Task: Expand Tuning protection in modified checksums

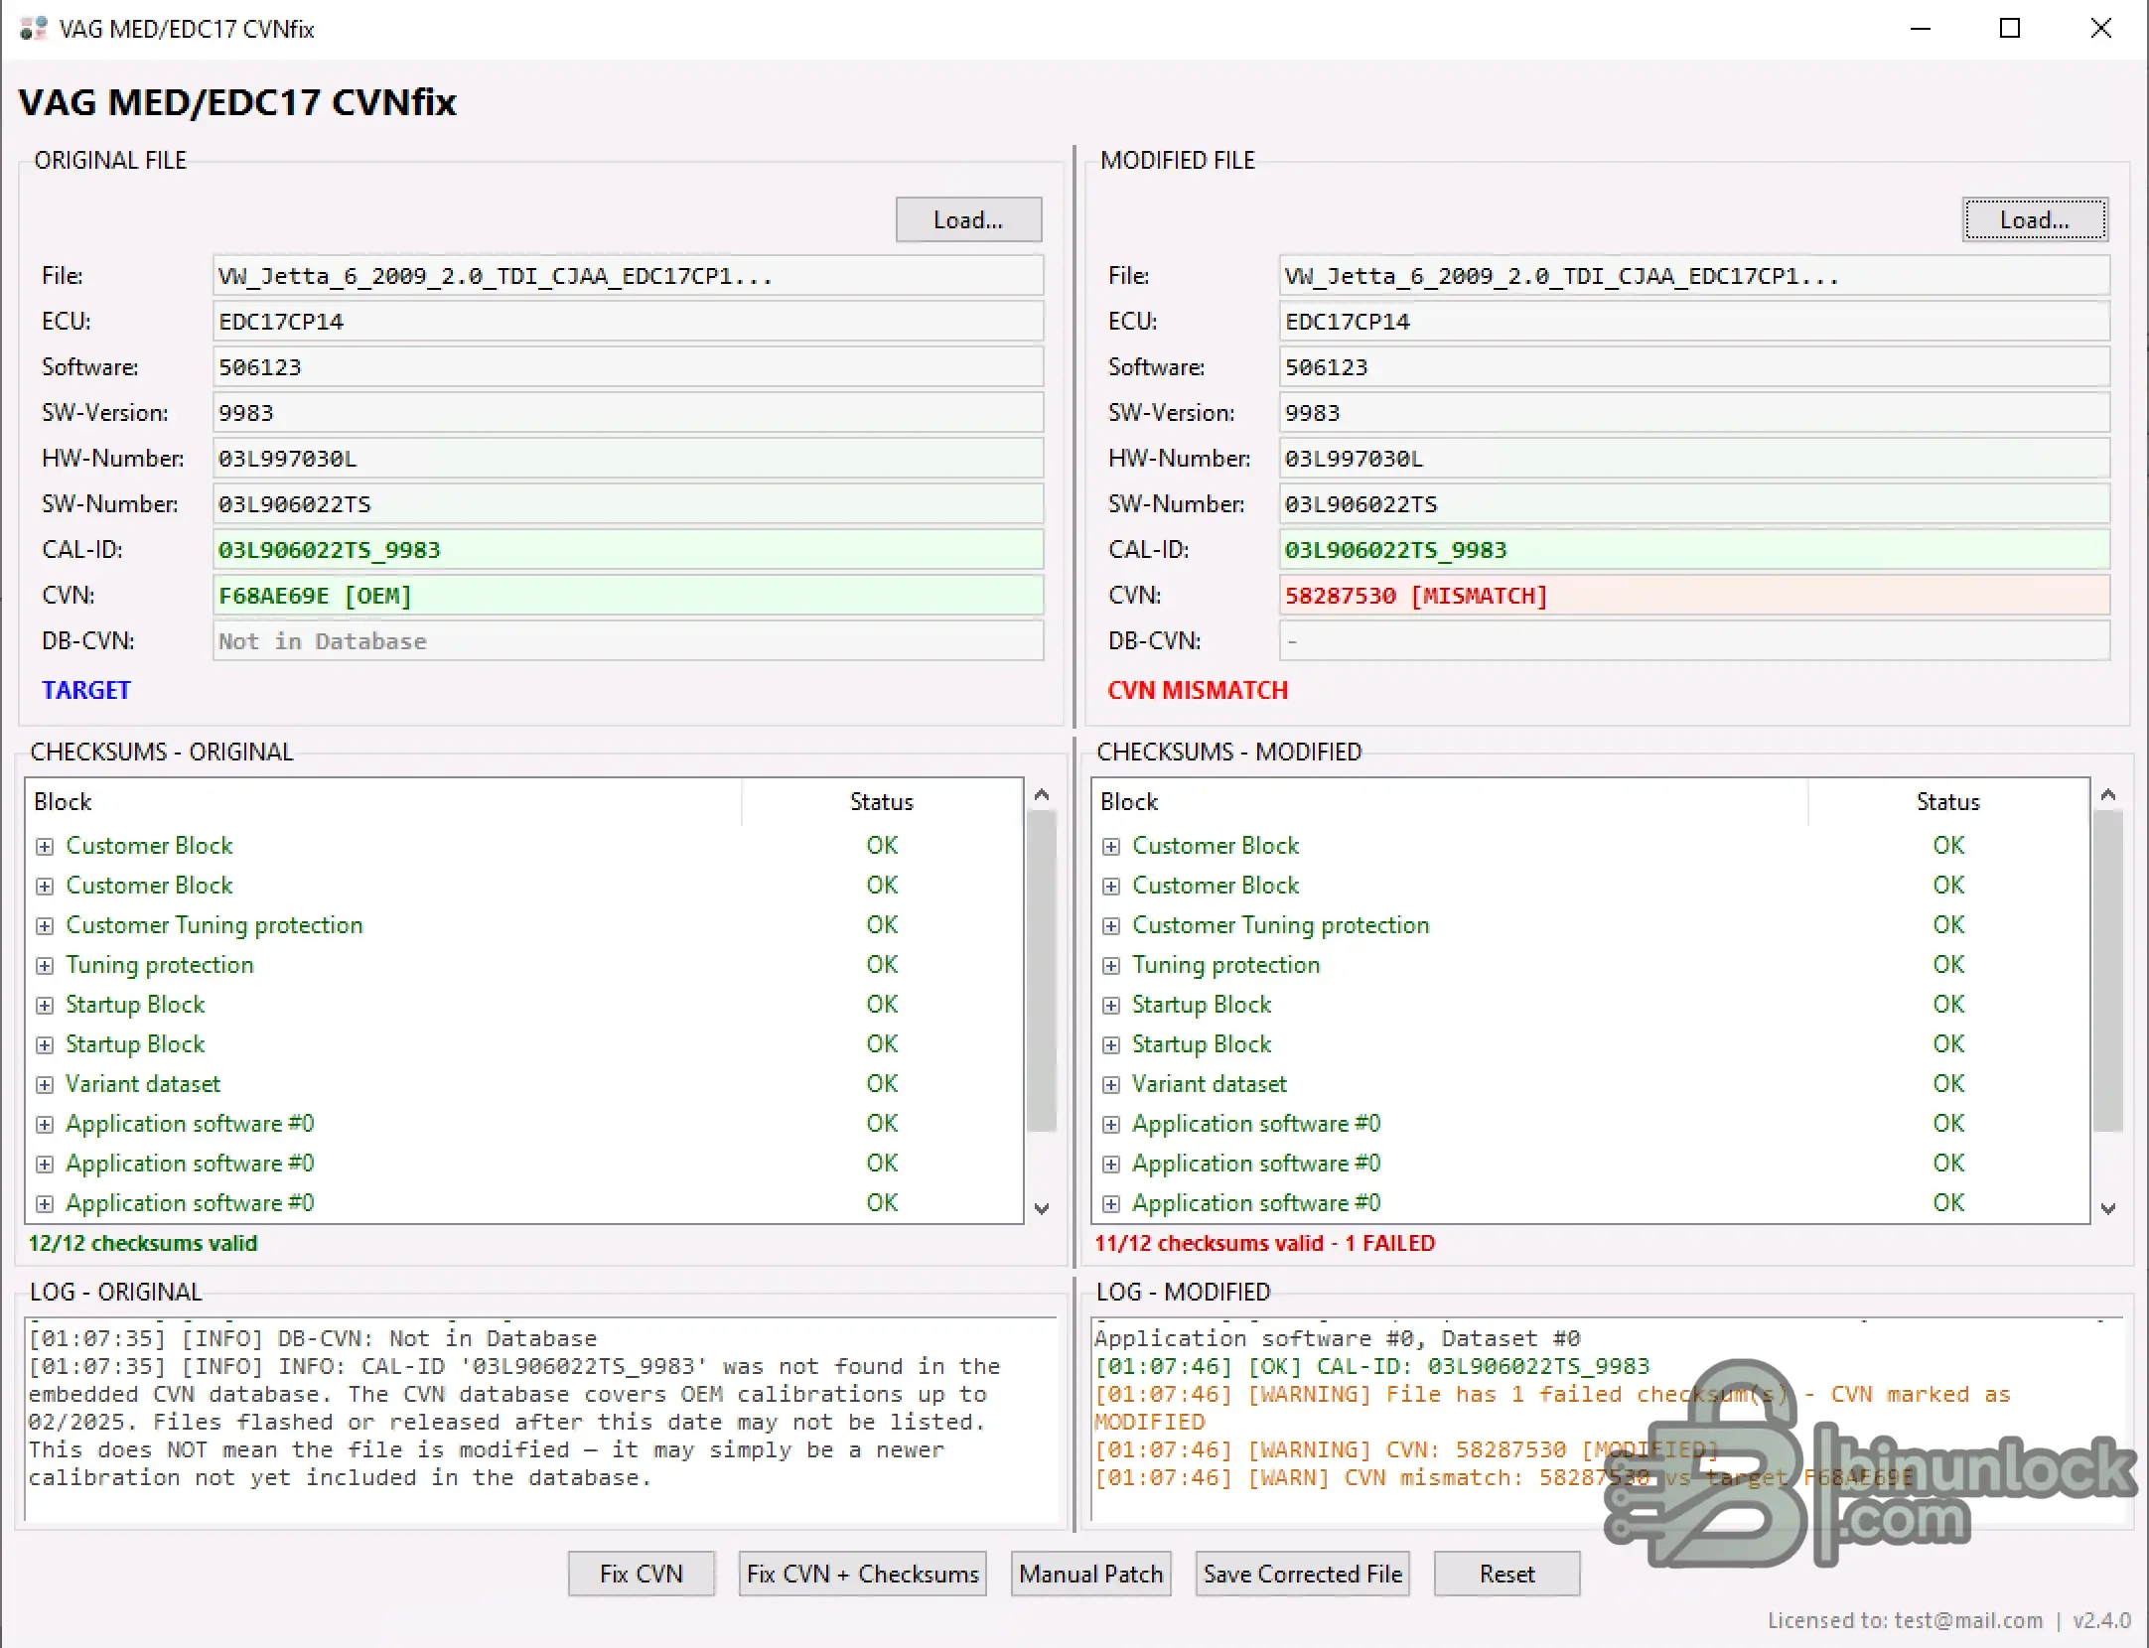Action: [x=1111, y=965]
